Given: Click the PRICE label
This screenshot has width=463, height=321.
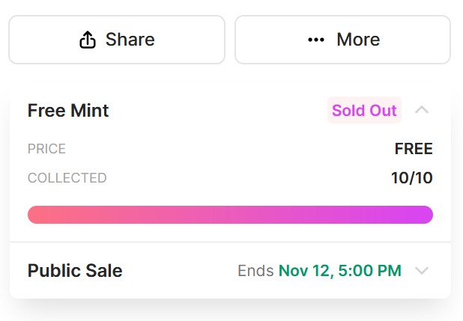Looking at the screenshot, I should click(46, 149).
